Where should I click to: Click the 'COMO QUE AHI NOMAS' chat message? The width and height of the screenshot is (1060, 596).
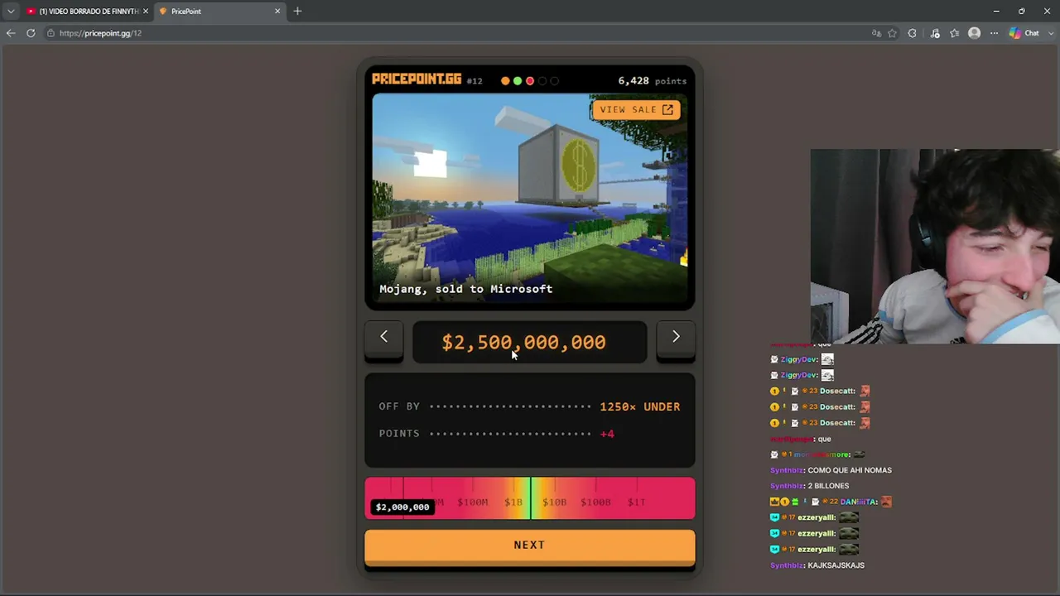coord(850,470)
